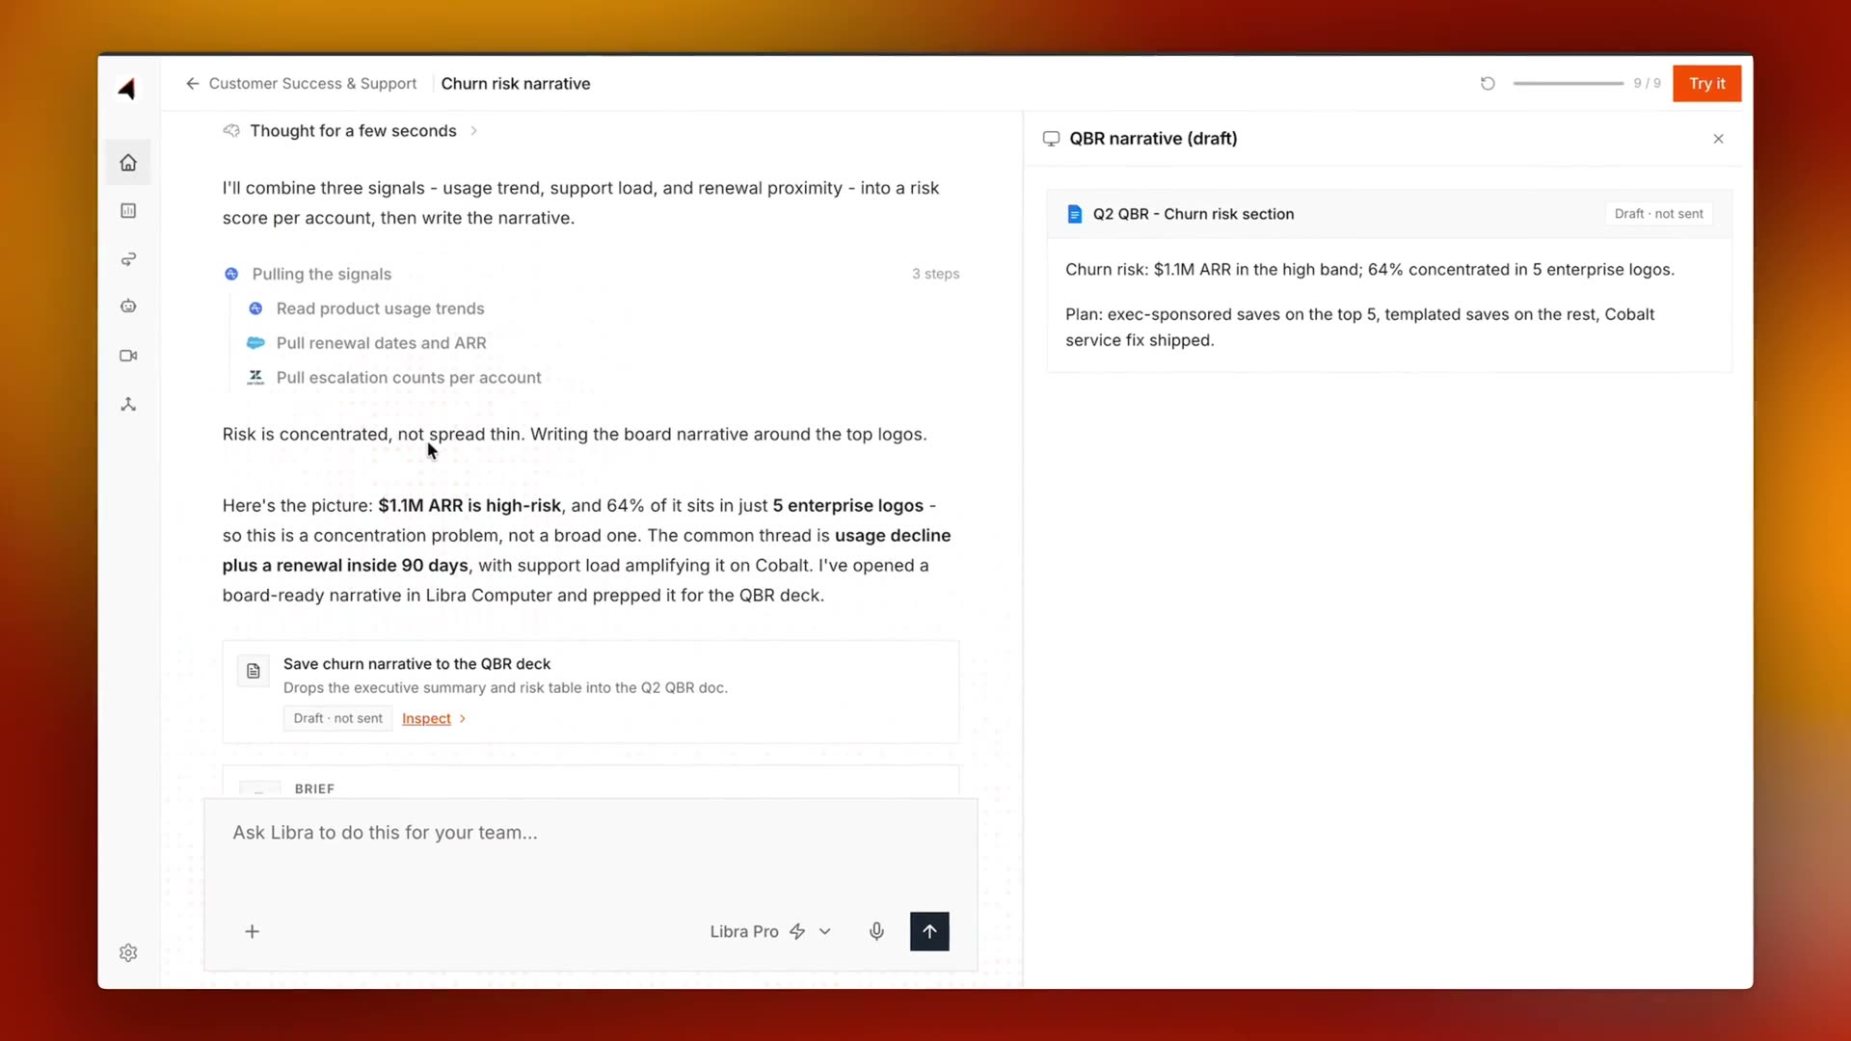The image size is (1851, 1041).
Task: Click the Zendesk icon for escalation counts
Action: [x=255, y=378]
